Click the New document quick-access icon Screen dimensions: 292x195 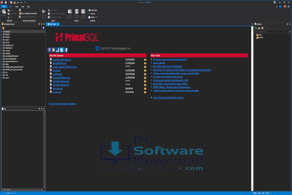click(x=6, y=2)
